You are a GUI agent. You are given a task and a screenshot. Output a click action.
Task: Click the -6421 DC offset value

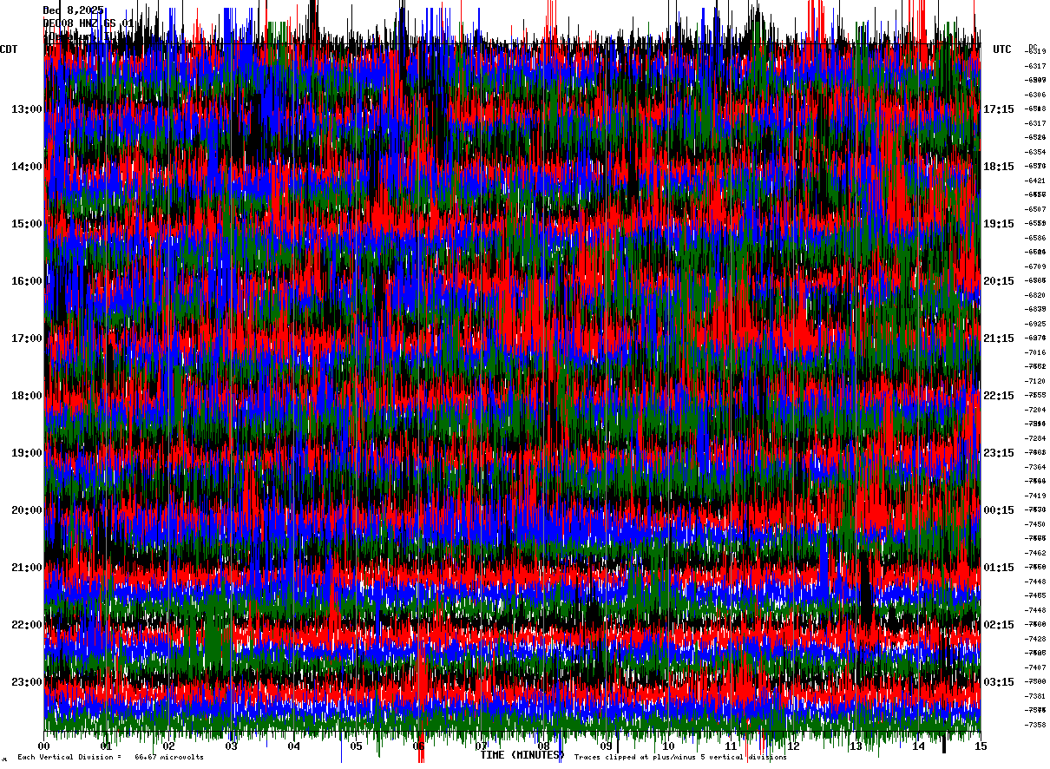pos(1035,181)
